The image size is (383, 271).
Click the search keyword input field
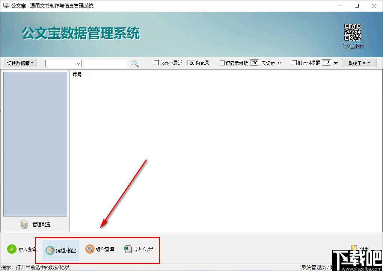105,64
